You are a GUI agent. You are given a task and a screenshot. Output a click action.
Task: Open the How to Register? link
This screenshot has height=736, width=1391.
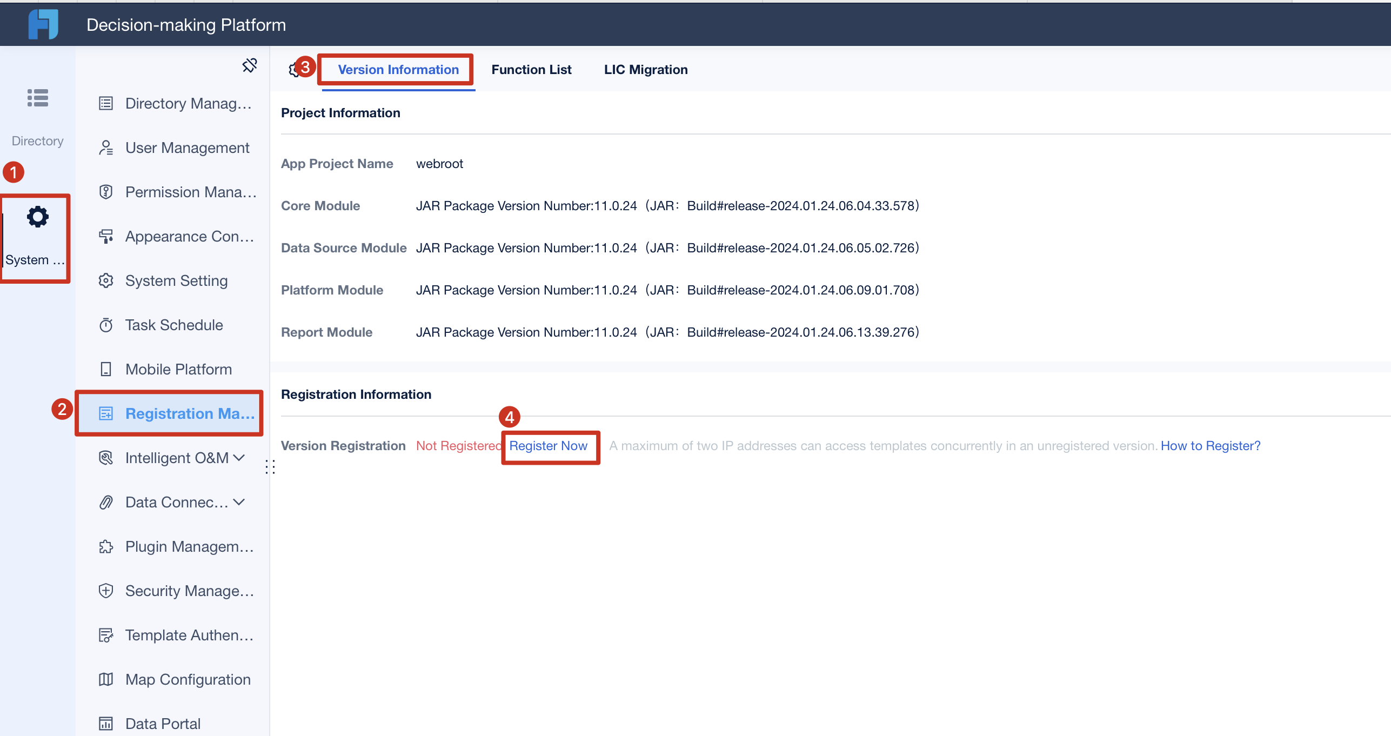pos(1210,445)
